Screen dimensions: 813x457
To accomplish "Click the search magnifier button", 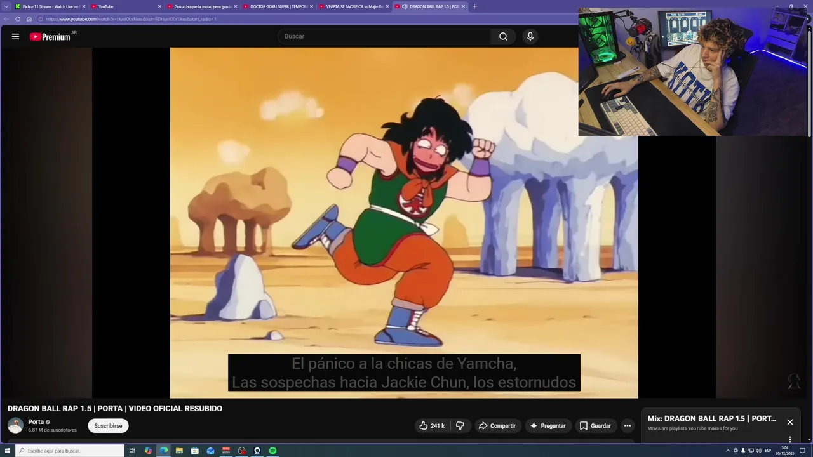I will click(503, 36).
